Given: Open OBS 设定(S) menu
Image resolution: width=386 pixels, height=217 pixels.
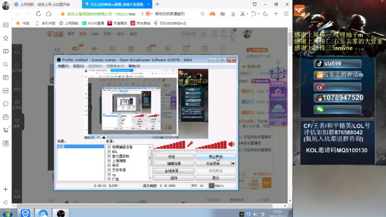Looking at the screenshot, I should point(78,66).
